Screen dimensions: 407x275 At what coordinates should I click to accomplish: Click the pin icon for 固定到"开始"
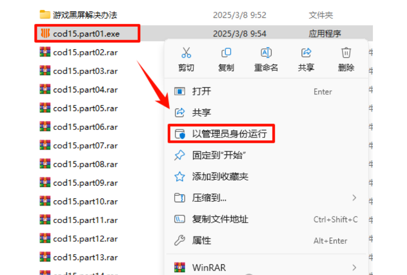click(179, 155)
